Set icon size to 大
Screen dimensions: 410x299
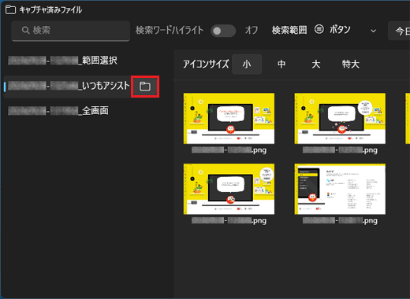tap(316, 65)
